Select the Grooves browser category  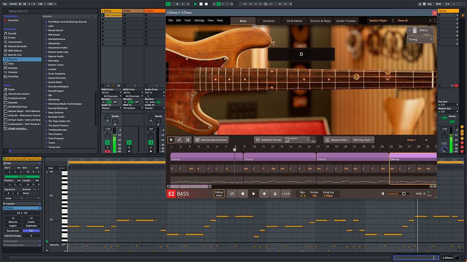pyautogui.click(x=12, y=72)
